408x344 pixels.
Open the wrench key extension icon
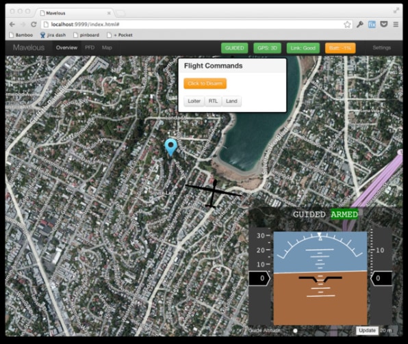pos(360,25)
